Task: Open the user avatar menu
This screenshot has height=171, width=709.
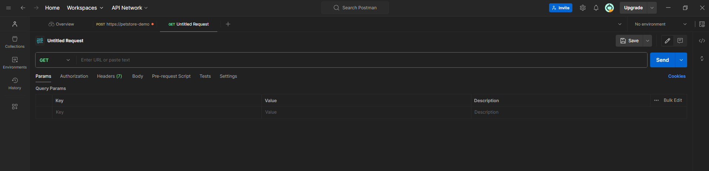Action: pyautogui.click(x=609, y=8)
